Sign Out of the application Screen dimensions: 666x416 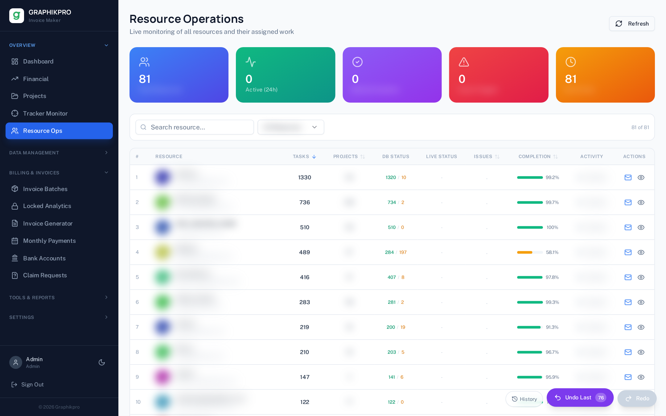[28, 385]
